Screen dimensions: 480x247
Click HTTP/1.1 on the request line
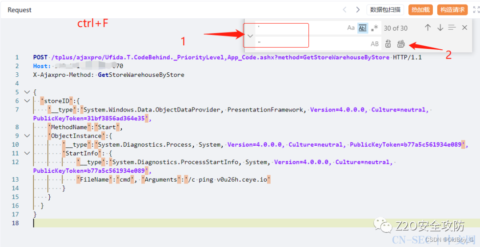(x=408, y=57)
